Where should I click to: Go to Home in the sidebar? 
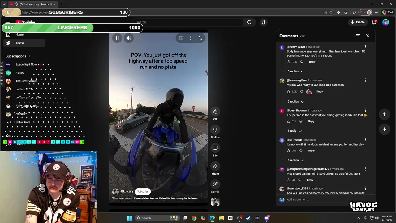[25, 35]
